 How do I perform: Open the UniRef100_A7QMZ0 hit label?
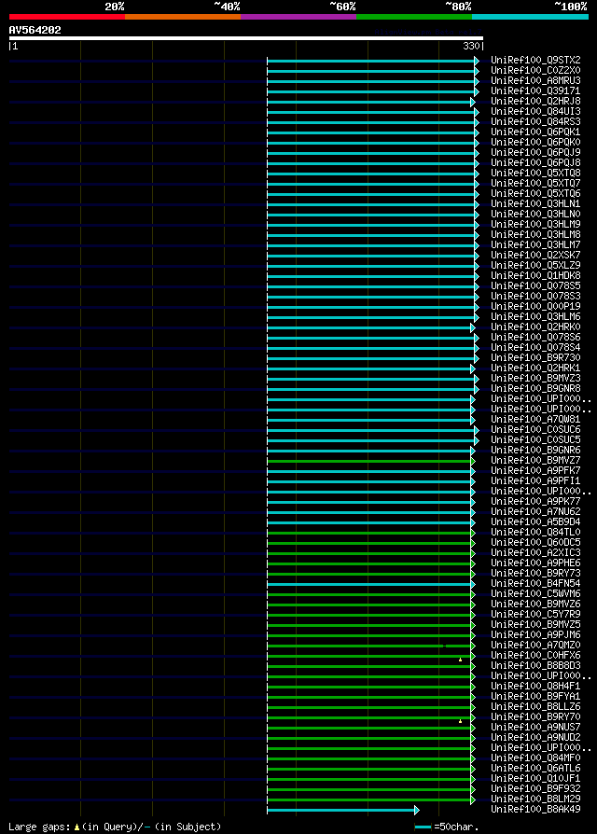tap(535, 646)
